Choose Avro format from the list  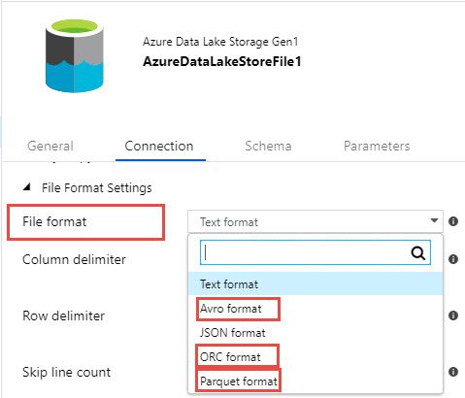(x=231, y=309)
